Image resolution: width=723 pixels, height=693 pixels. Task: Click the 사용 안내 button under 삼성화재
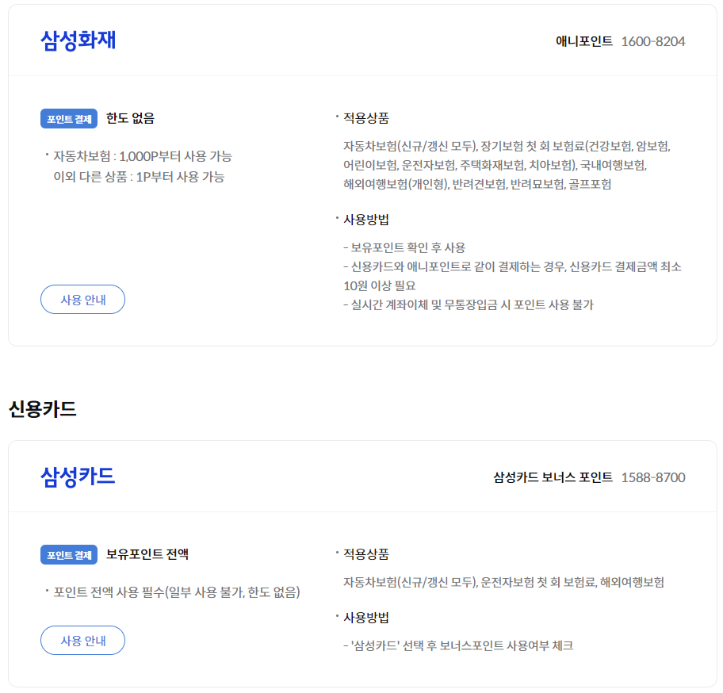point(82,299)
